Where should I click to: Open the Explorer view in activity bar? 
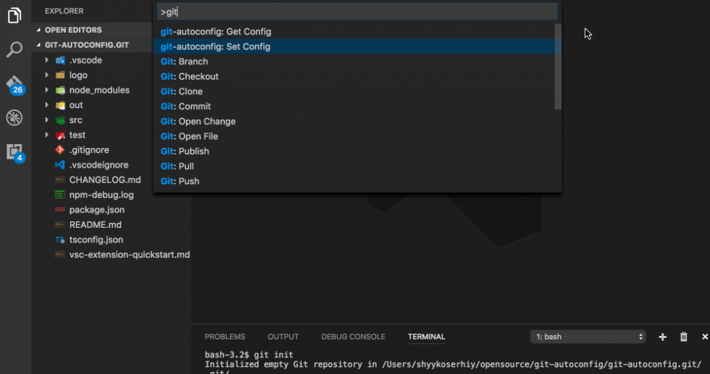pos(15,15)
